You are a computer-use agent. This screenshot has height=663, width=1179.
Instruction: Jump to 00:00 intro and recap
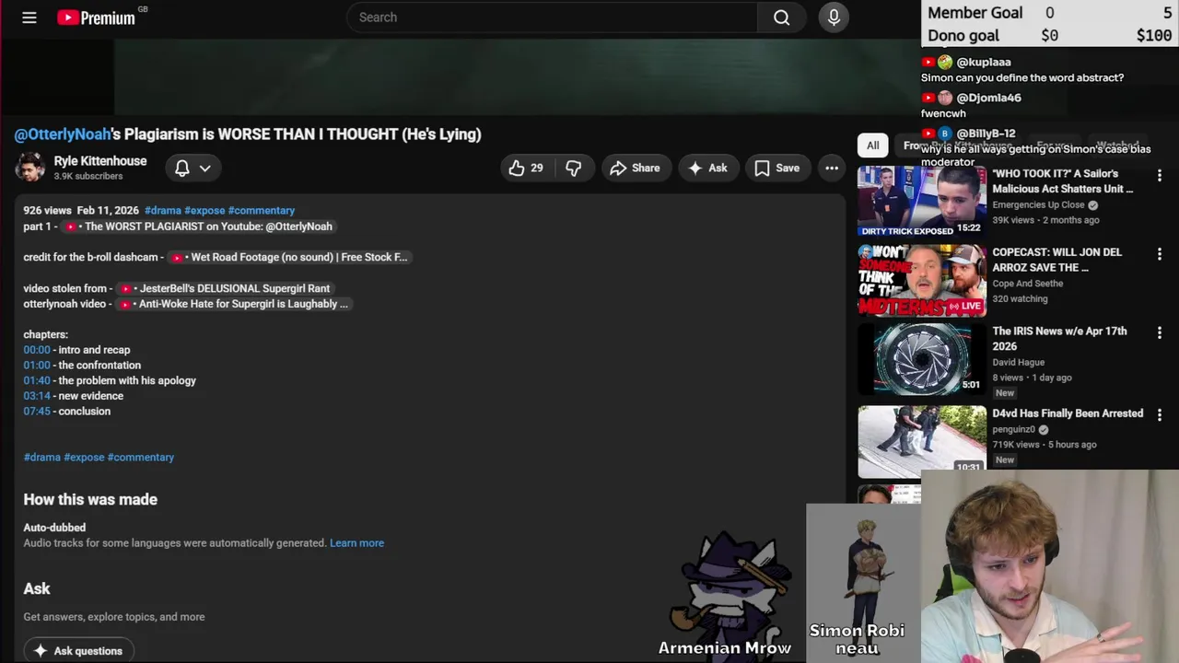tap(37, 350)
